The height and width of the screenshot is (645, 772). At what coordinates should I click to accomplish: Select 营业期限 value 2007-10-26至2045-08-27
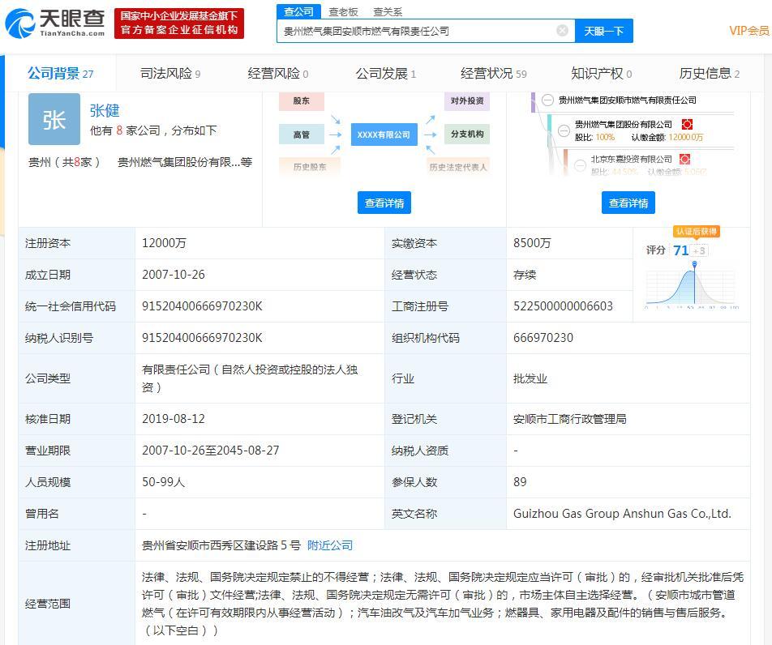pyautogui.click(x=211, y=451)
